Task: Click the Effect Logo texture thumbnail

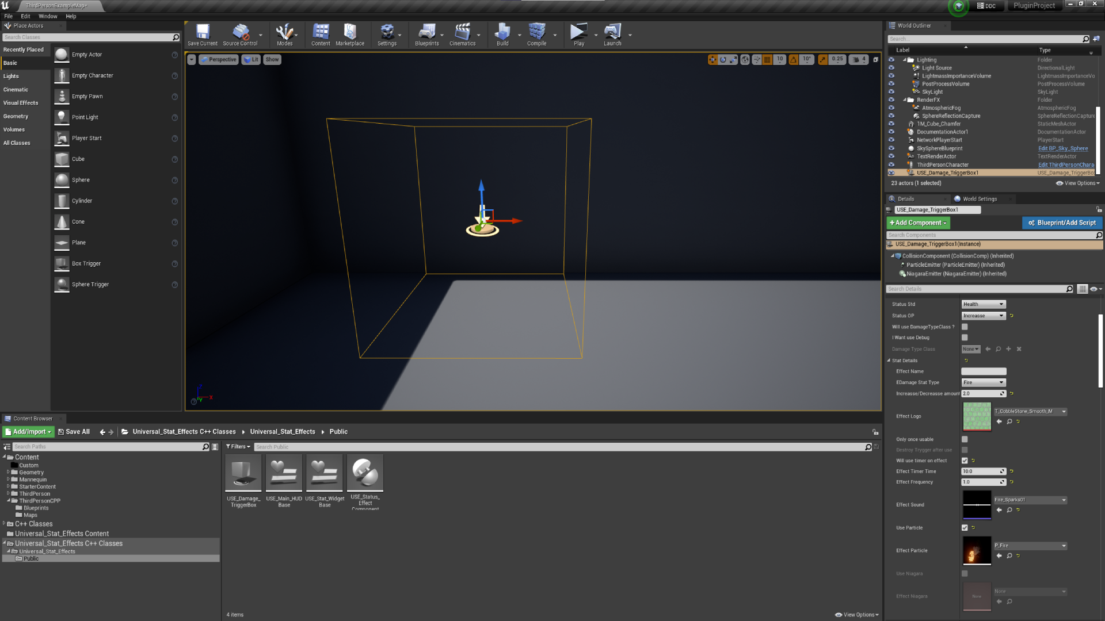Action: pos(977,416)
